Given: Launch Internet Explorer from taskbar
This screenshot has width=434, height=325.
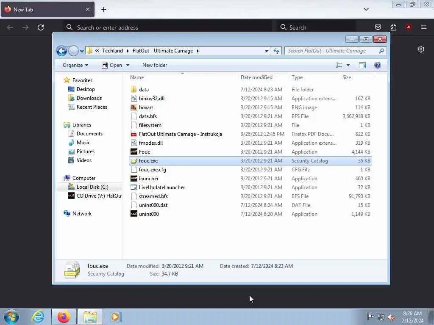Looking at the screenshot, I should tap(38, 317).
